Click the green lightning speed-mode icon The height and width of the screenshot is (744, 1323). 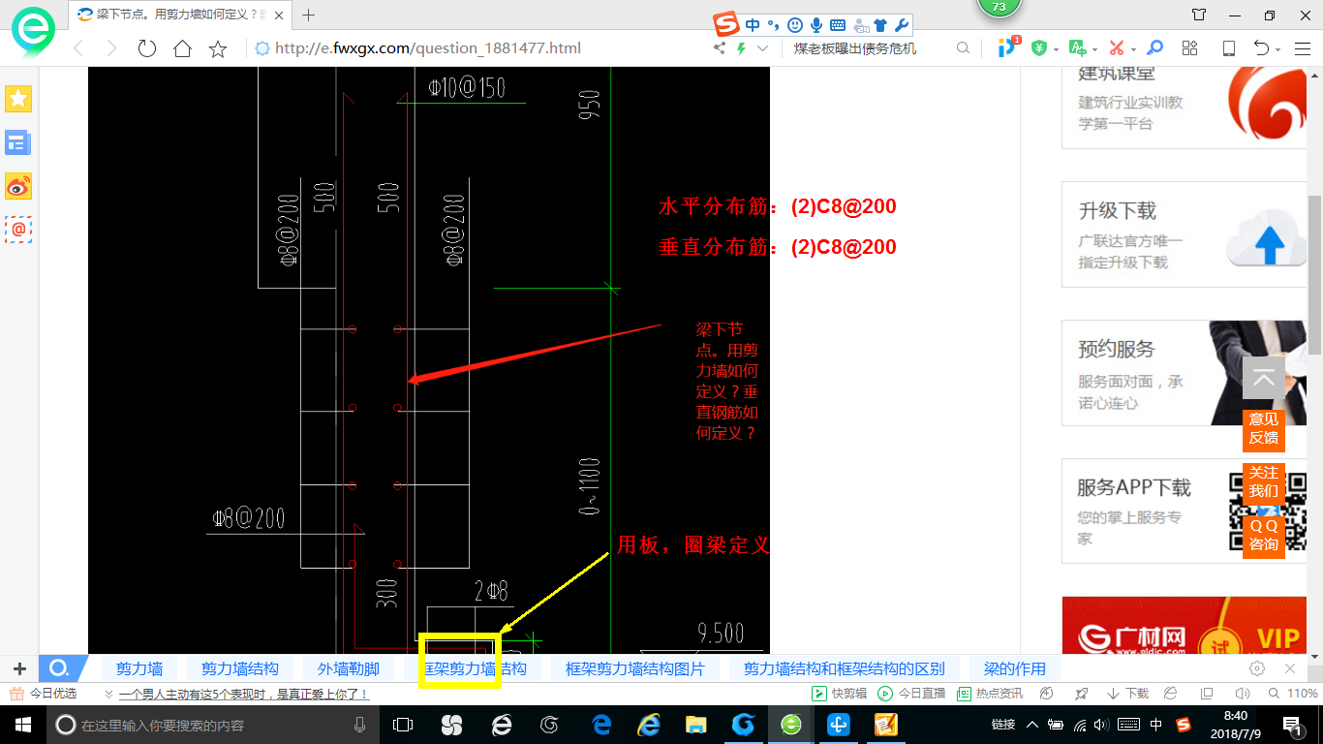742,48
